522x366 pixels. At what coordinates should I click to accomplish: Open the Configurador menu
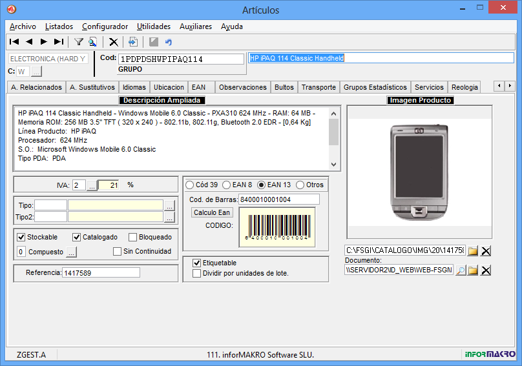pyautogui.click(x=105, y=26)
